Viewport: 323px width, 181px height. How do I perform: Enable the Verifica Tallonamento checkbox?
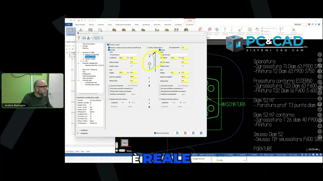pos(147,48)
